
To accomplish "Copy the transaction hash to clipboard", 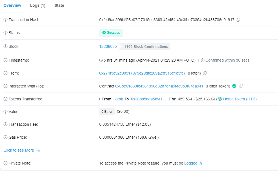I will (238, 20).
